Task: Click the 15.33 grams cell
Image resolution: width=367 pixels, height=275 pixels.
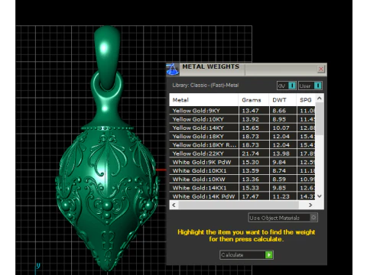Action: 254,188
